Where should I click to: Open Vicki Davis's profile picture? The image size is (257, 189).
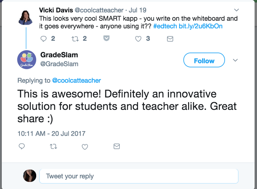[x=26, y=17]
